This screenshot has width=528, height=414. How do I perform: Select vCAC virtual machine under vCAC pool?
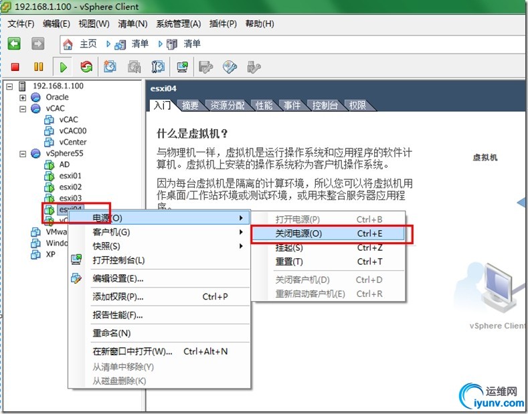click(69, 120)
